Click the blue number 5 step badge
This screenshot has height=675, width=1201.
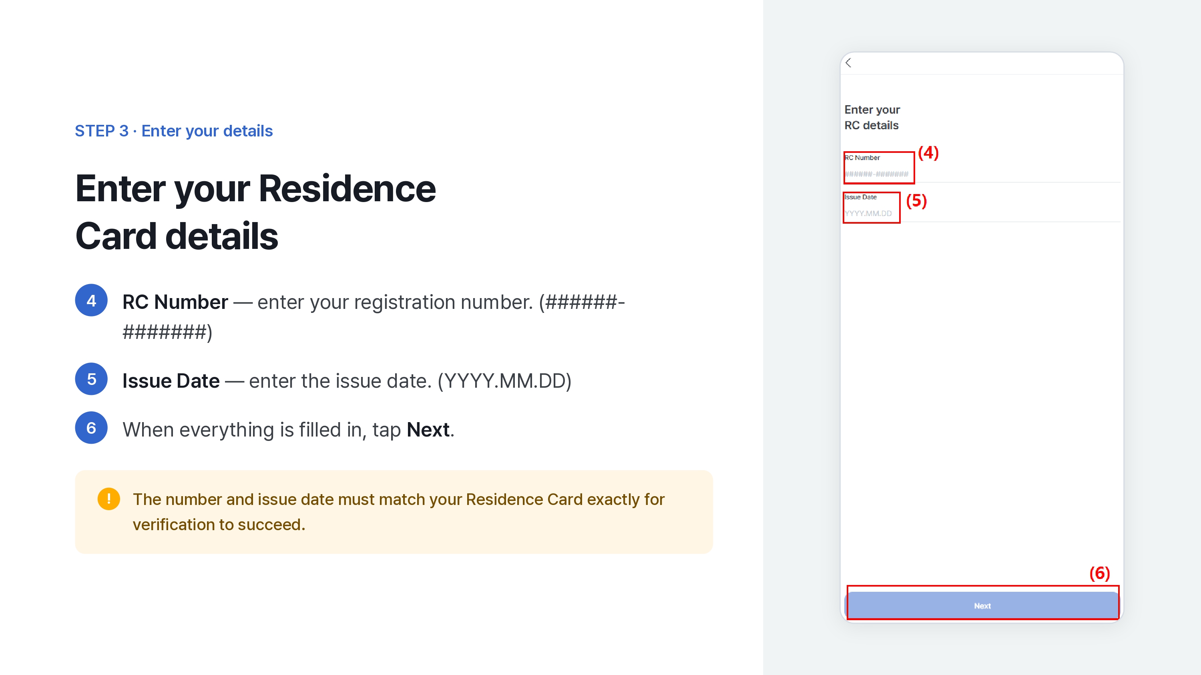point(91,379)
